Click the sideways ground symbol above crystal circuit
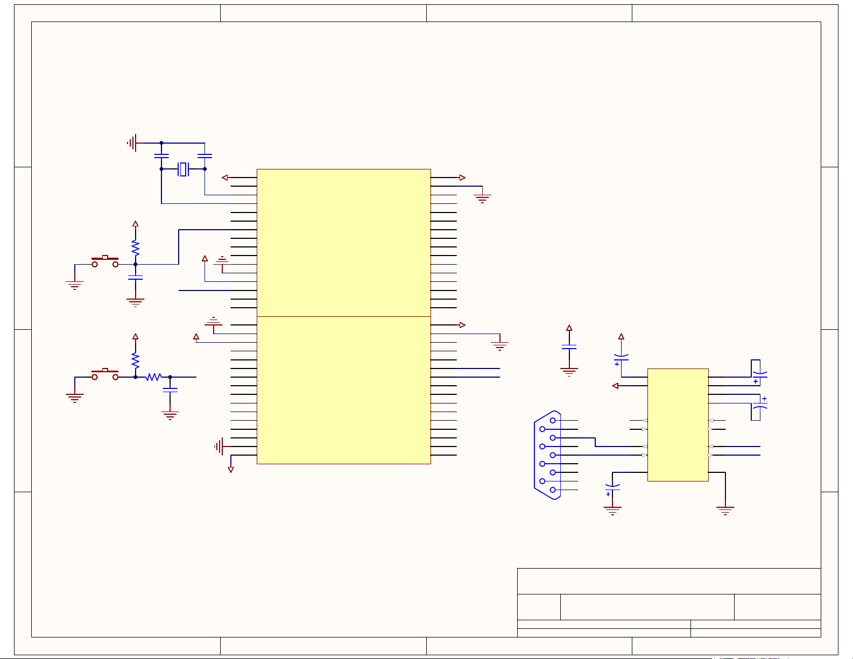Screen dimensions: 853x659 [x=132, y=143]
